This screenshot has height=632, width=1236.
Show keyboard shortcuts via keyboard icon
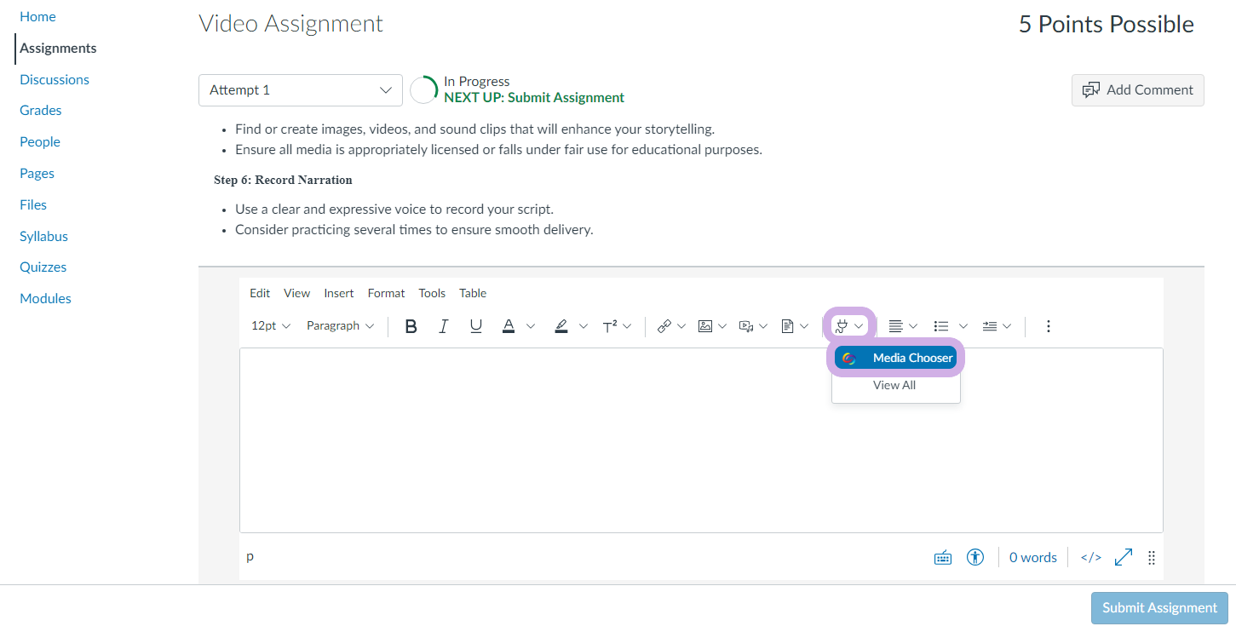943,557
